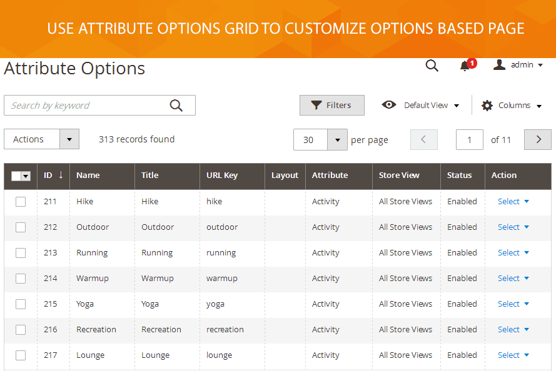Open Select action for the Recreation row
Viewport: 556px width, 371px height.
[x=513, y=329]
